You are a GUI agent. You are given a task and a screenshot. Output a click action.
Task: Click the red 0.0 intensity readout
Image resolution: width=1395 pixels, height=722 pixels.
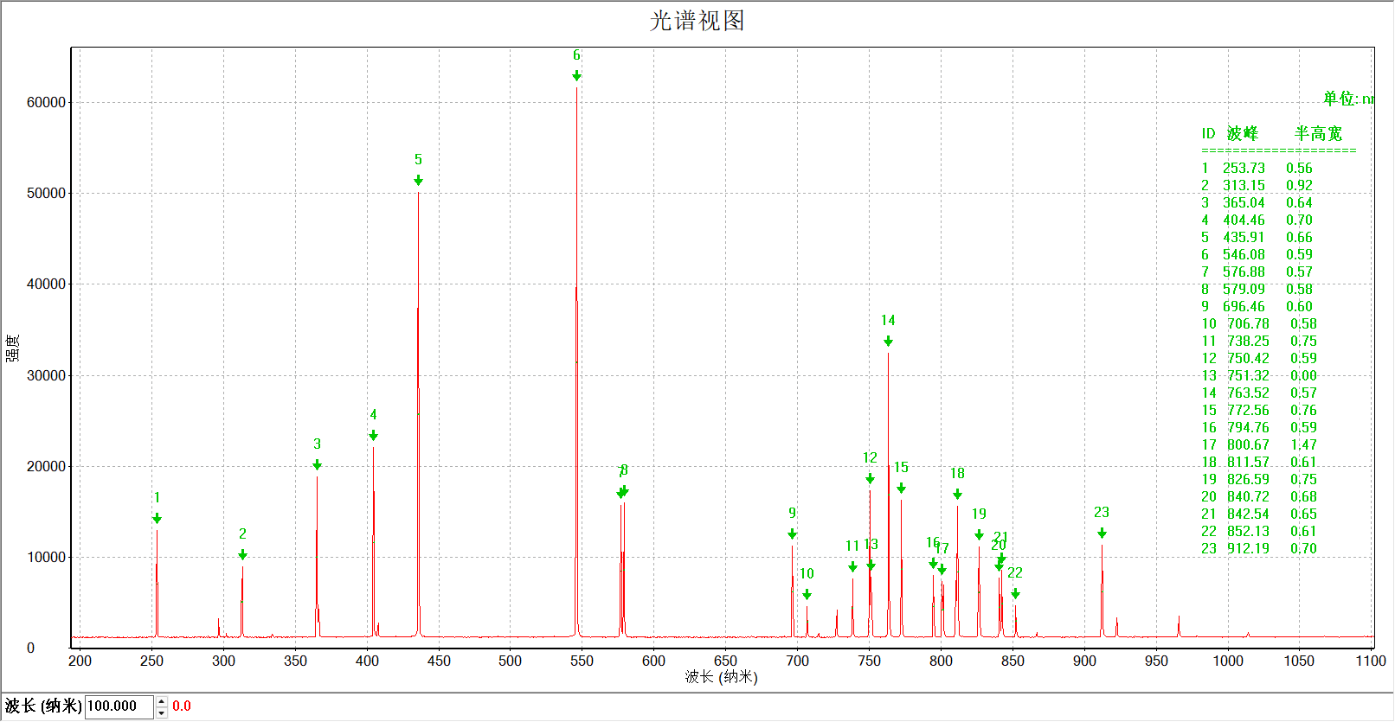coord(182,706)
